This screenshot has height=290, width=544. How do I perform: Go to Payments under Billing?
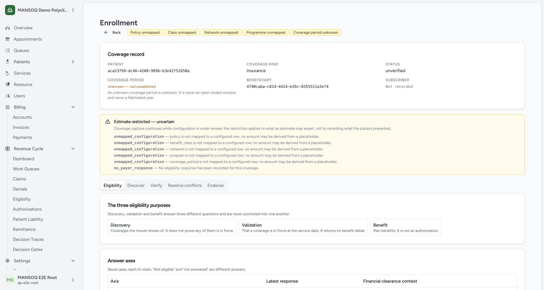(23, 137)
